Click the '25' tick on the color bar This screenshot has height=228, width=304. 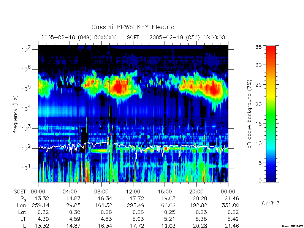pyautogui.click(x=260, y=84)
